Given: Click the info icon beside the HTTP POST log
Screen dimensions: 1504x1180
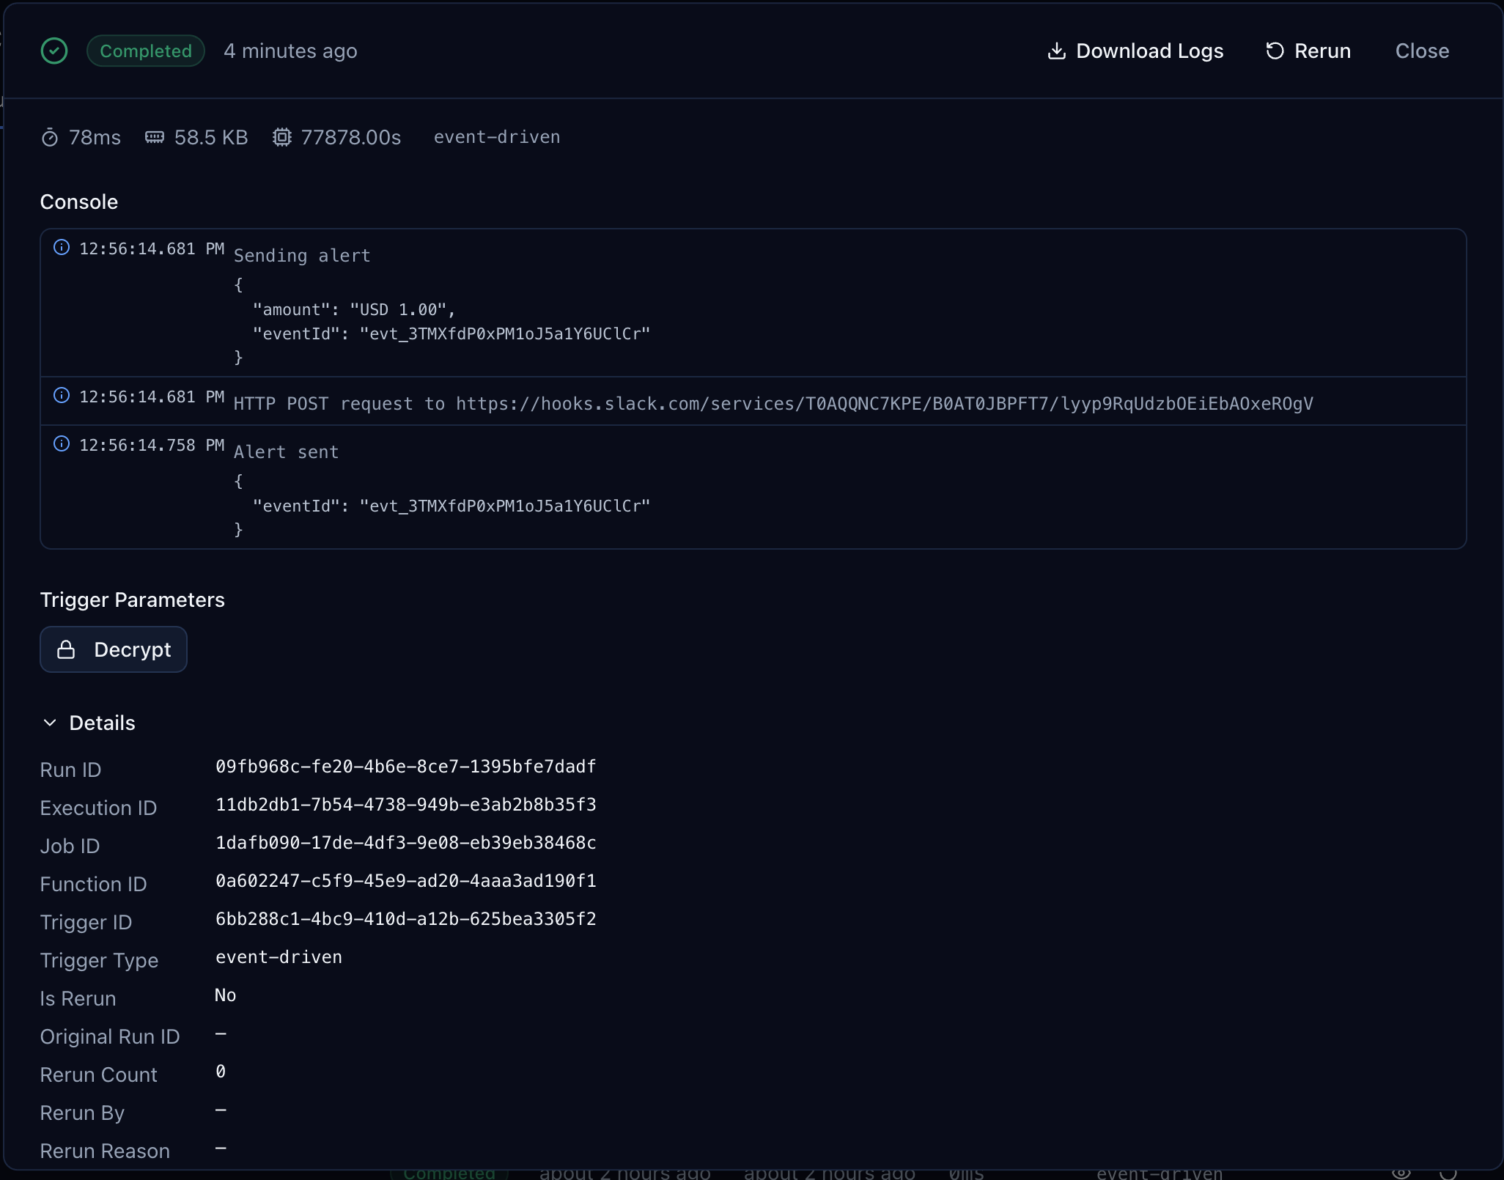Looking at the screenshot, I should (62, 396).
